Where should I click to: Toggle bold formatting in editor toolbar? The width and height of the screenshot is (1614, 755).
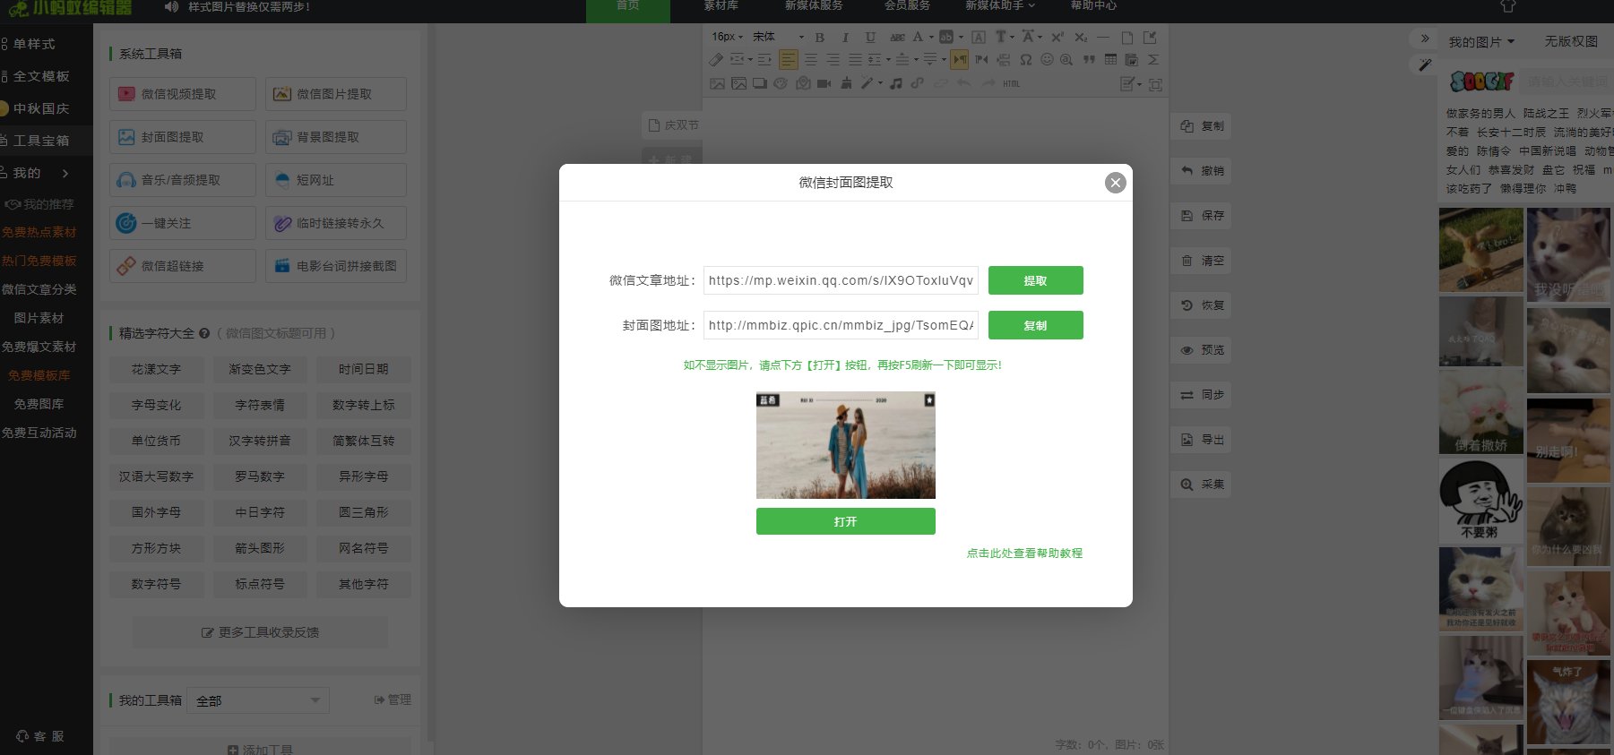tap(819, 37)
